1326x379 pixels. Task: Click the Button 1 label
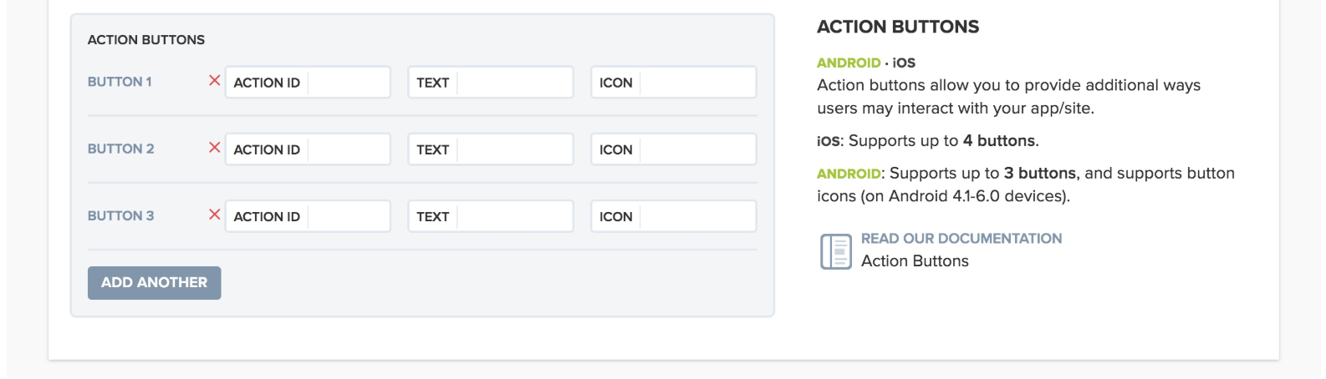click(x=120, y=82)
